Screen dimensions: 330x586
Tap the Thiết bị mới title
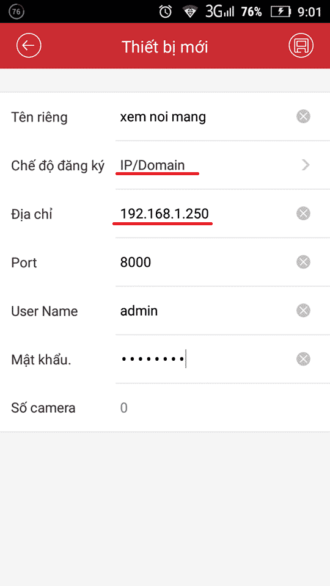pyautogui.click(x=164, y=47)
